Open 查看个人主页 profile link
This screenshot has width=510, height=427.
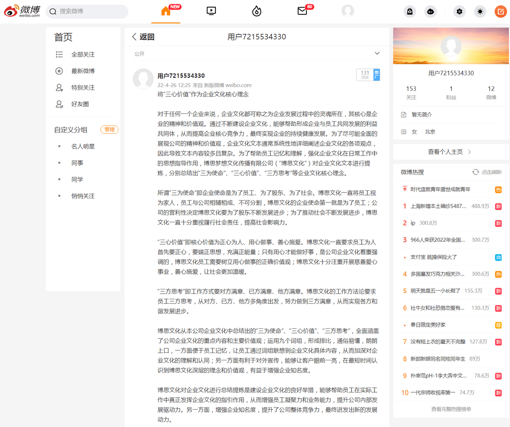point(450,152)
